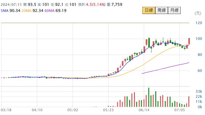Click the closing price 收:101

[71, 5]
